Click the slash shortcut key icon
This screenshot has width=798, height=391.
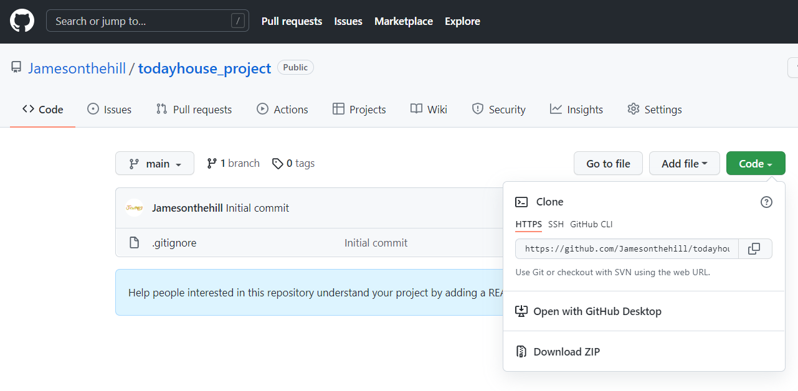coord(237,21)
